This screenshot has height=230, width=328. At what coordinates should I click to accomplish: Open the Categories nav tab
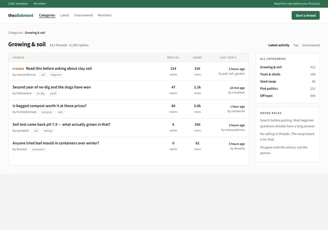click(47, 15)
